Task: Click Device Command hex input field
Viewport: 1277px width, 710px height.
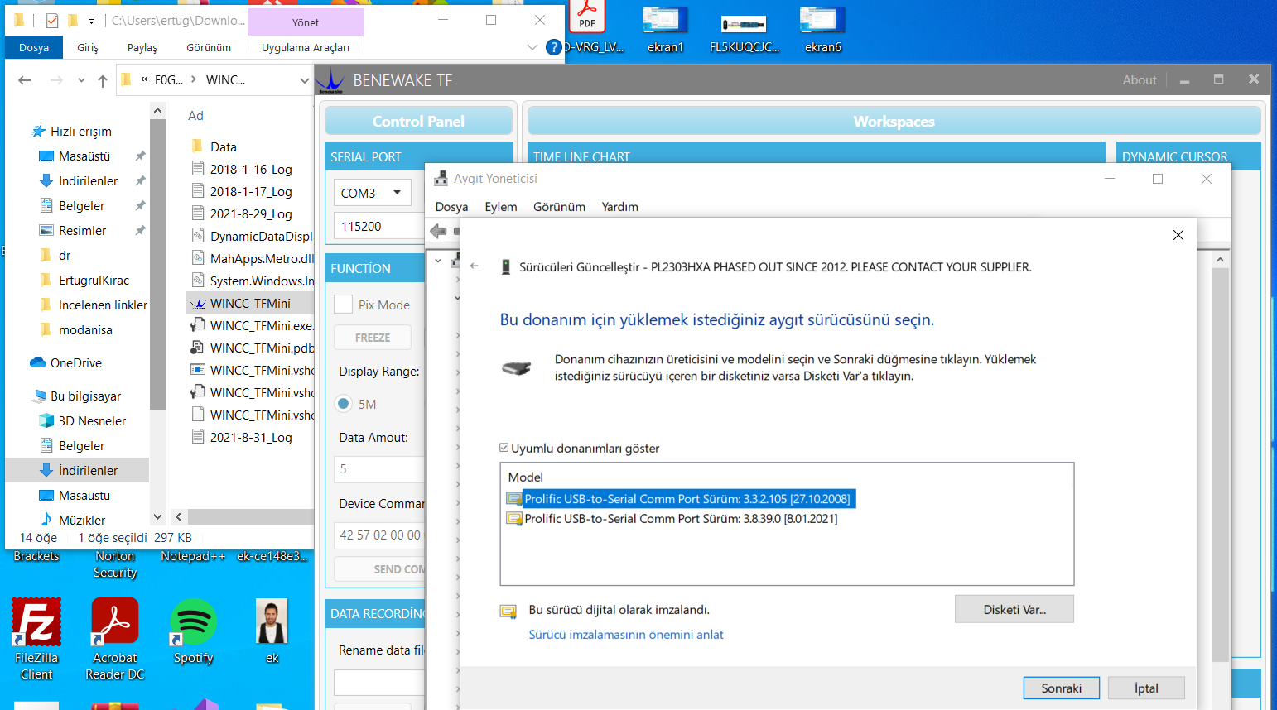Action: click(379, 535)
